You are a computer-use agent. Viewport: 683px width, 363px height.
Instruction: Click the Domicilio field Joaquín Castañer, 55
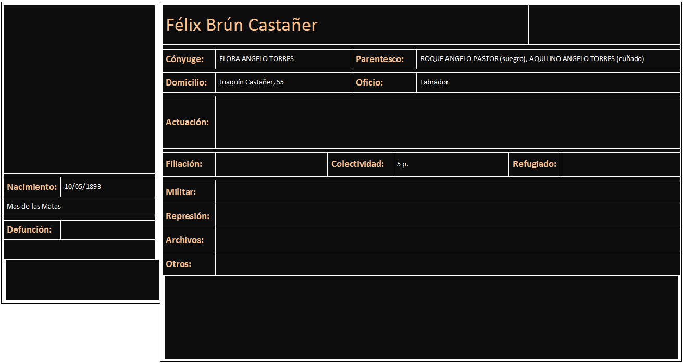(x=283, y=82)
